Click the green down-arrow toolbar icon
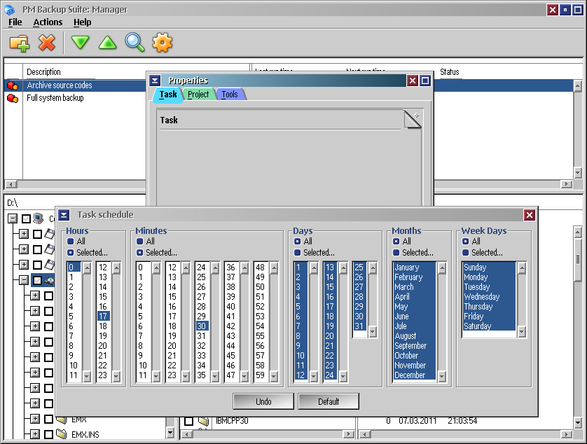The height and width of the screenshot is (444, 587). tap(80, 42)
